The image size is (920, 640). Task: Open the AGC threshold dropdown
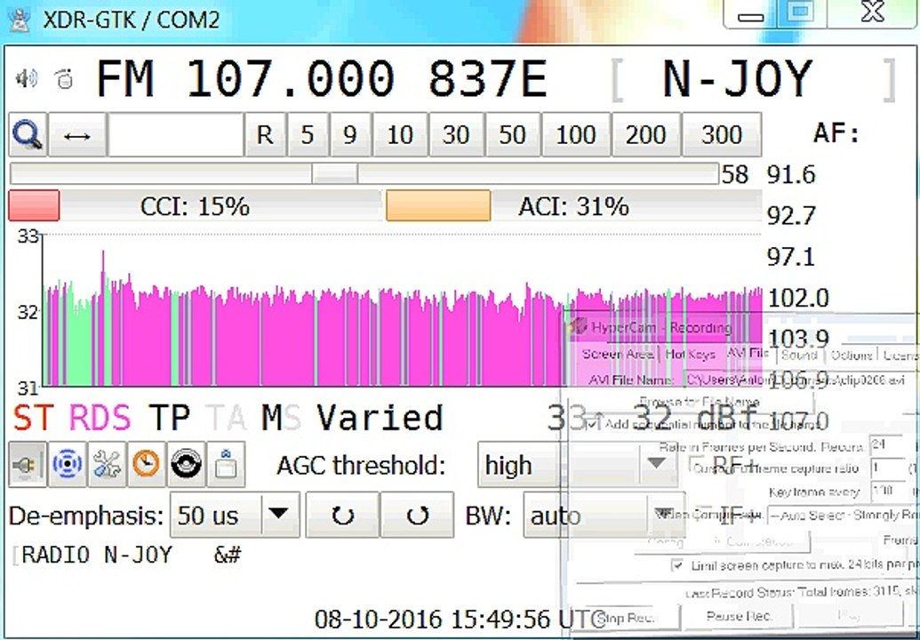click(x=578, y=465)
